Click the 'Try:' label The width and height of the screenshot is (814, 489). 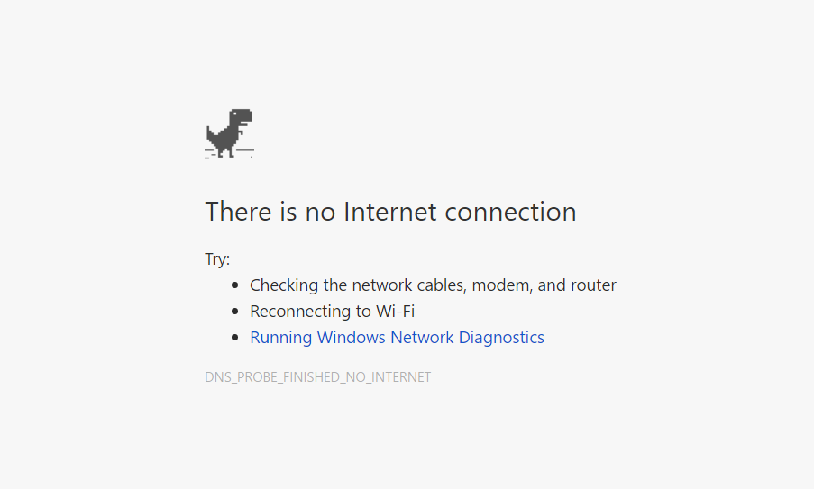point(217,258)
